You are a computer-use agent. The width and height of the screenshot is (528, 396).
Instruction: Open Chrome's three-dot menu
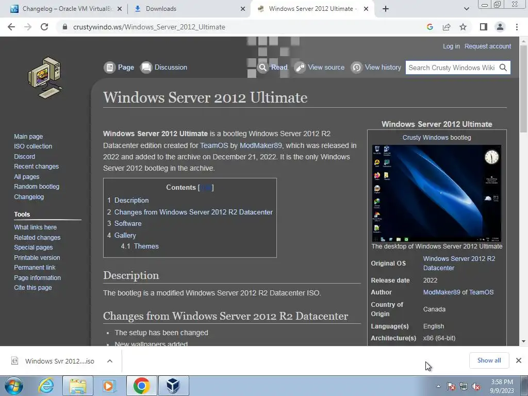pos(517,27)
